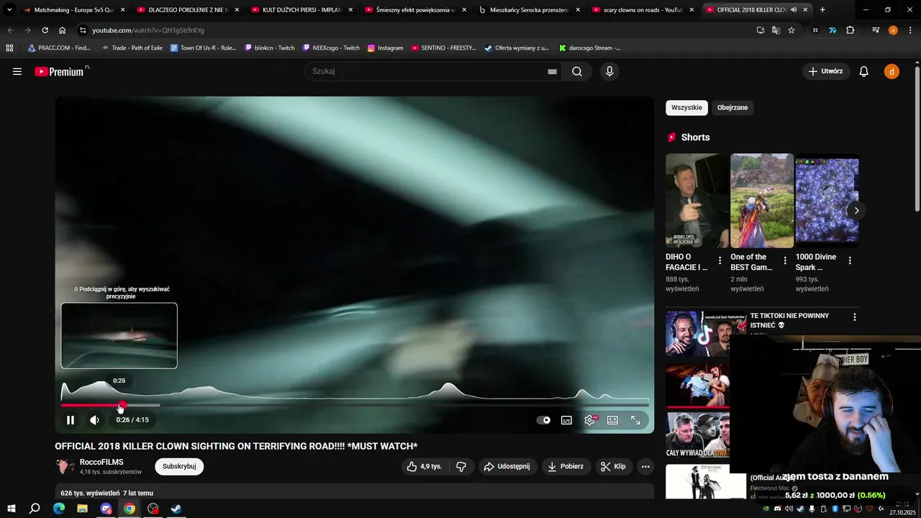Image resolution: width=921 pixels, height=518 pixels.
Task: Dislike the video
Action: coord(461,466)
